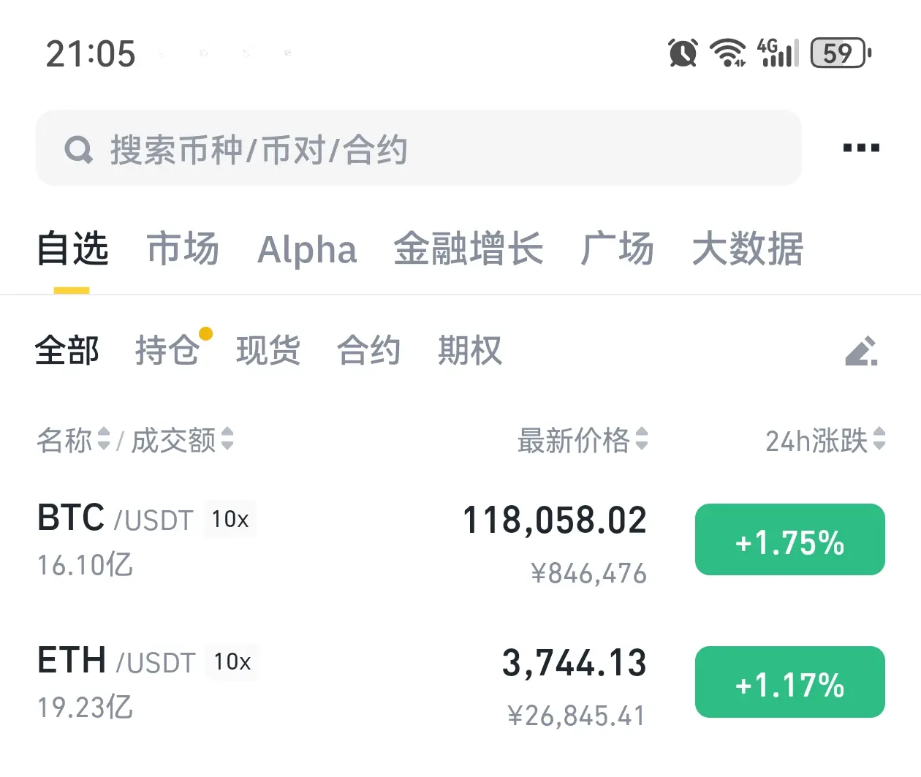Toggle ETH +1.17% change display button
Image resolution: width=921 pixels, height=777 pixels.
(790, 682)
